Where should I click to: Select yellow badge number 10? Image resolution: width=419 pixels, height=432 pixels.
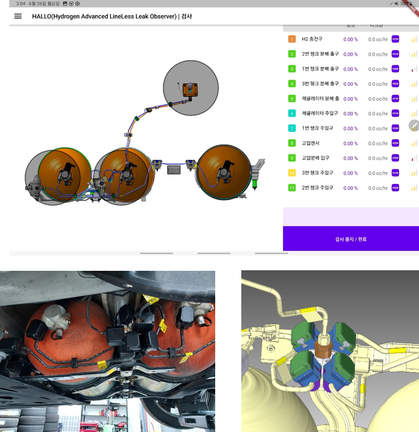[292, 173]
